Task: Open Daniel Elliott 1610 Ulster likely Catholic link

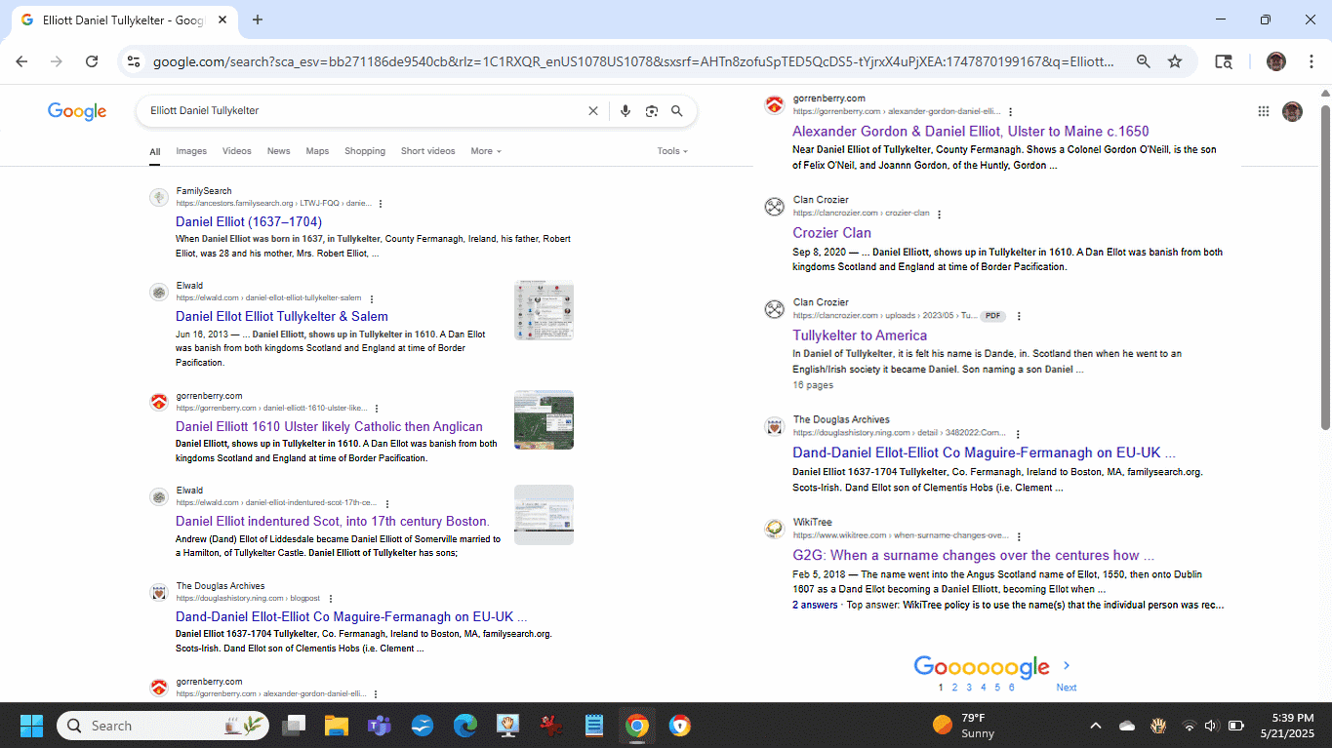Action: click(x=329, y=426)
